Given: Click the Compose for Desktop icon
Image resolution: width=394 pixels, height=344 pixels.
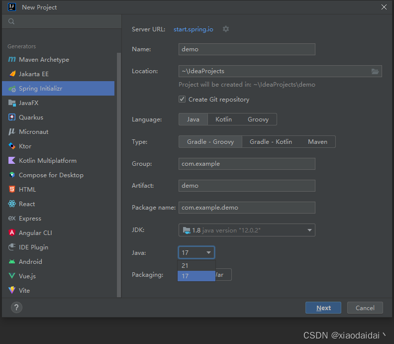Looking at the screenshot, I should (12, 175).
